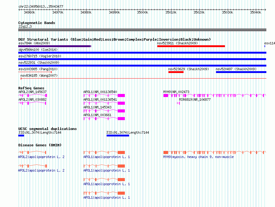275x207 pixels.
Task: Select the esv1003985 (Pang2010) thin red line
Action: coord(35,72)
